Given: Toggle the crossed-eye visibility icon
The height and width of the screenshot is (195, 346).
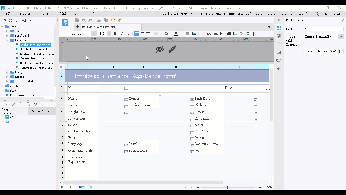Looking at the screenshot, I should (x=159, y=49).
